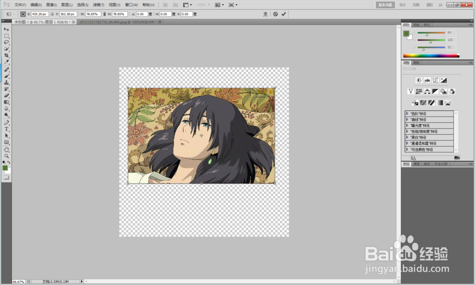The image size is (475, 285).
Task: Expand the "通道混和器" presets group
Action: coord(407,143)
